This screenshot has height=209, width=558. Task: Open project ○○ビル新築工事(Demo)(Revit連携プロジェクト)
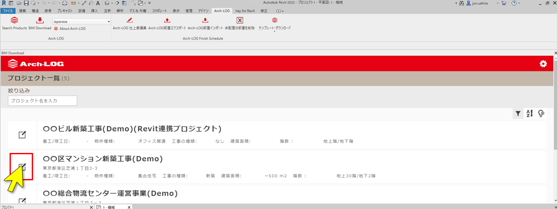click(132, 129)
